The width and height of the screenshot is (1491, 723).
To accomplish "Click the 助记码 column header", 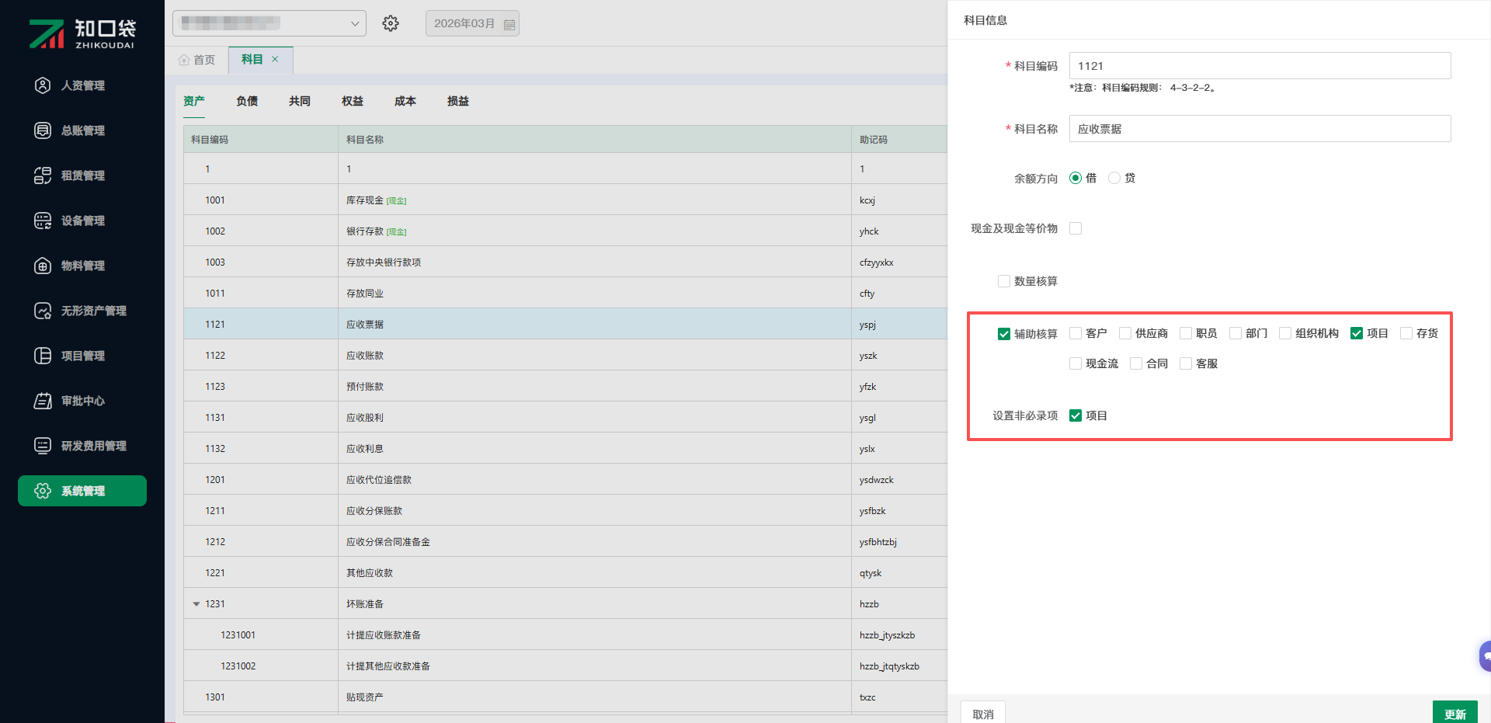I will pos(899,140).
